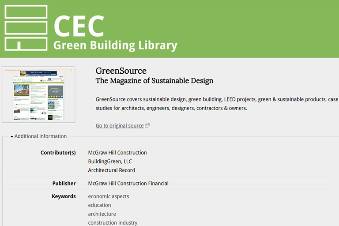Click the Green Building Library heading
This screenshot has height=226, width=339.
point(115,45)
